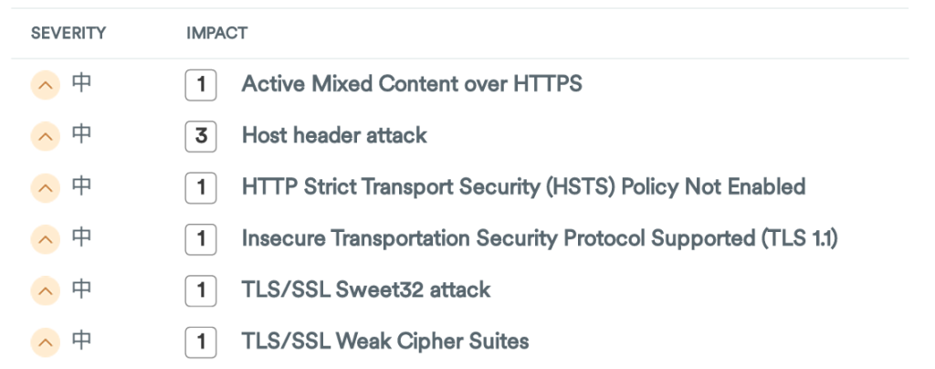Click severity icon for TLS 1.1 protocol row
Viewport: 935px width, 369px height.
[45, 240]
